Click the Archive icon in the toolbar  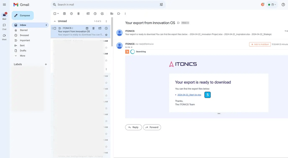pos(65,13)
